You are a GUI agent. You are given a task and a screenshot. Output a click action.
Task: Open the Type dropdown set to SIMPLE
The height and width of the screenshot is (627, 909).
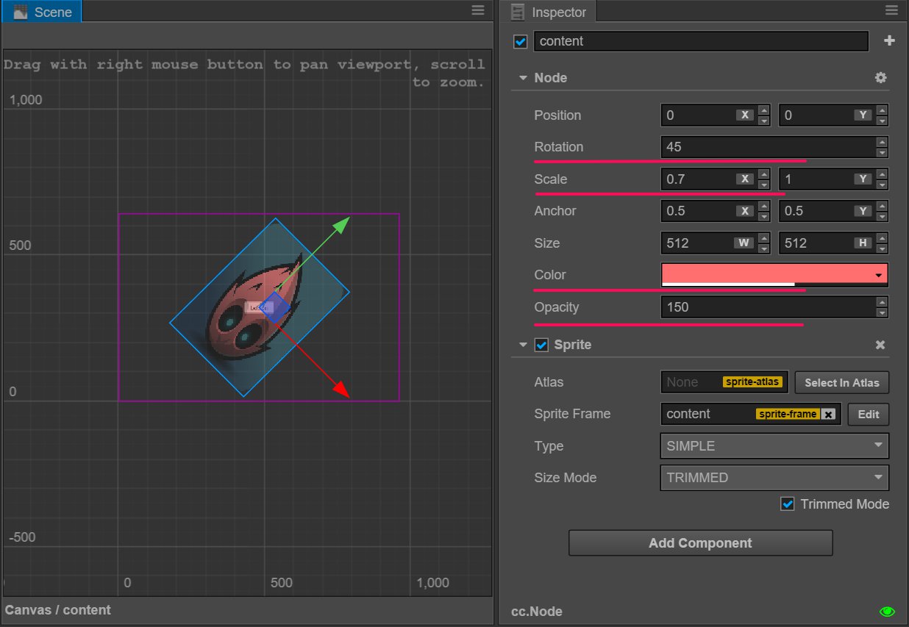(x=774, y=446)
